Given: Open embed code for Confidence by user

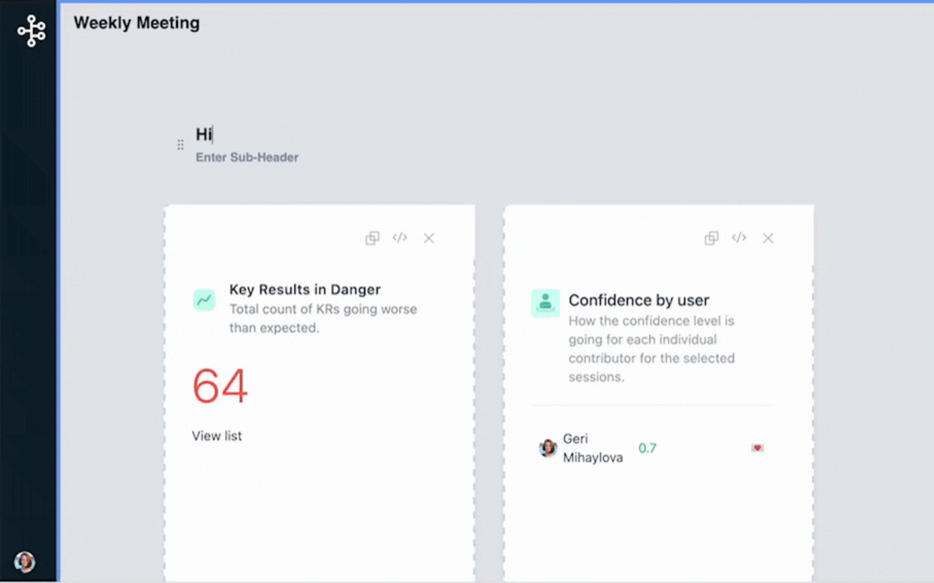Looking at the screenshot, I should click(739, 238).
